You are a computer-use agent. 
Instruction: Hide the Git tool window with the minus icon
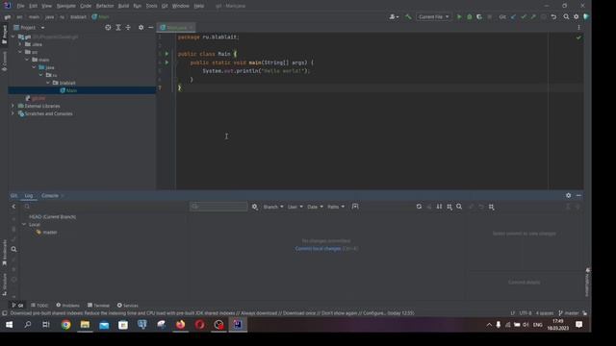tap(578, 195)
